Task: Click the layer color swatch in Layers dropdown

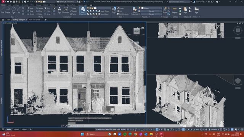Action: click(x=95, y=8)
